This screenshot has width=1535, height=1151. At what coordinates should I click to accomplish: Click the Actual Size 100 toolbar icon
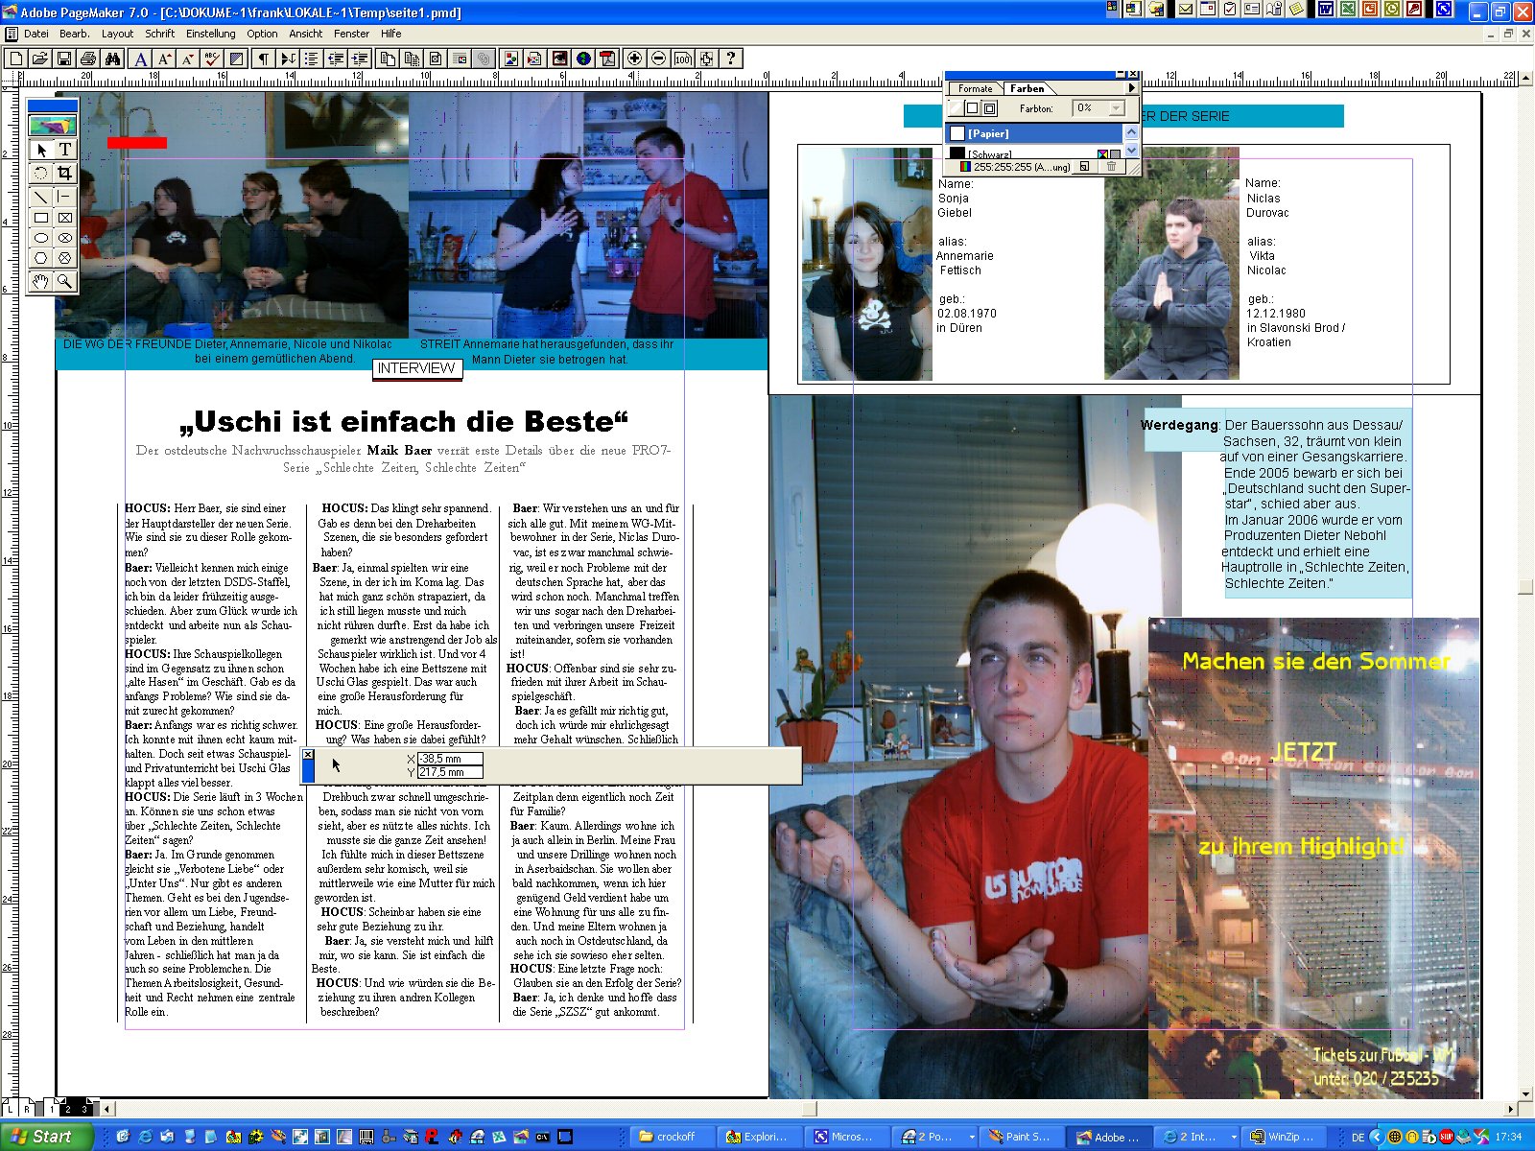(682, 59)
